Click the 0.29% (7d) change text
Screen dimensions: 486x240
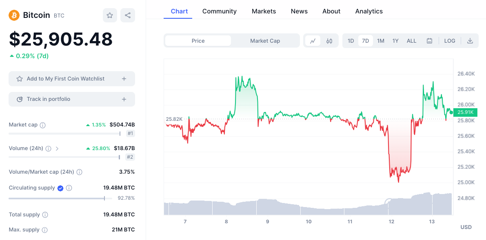[x=32, y=56]
